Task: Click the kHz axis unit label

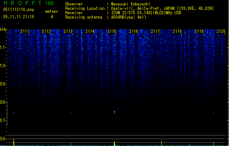Action: [3, 30]
